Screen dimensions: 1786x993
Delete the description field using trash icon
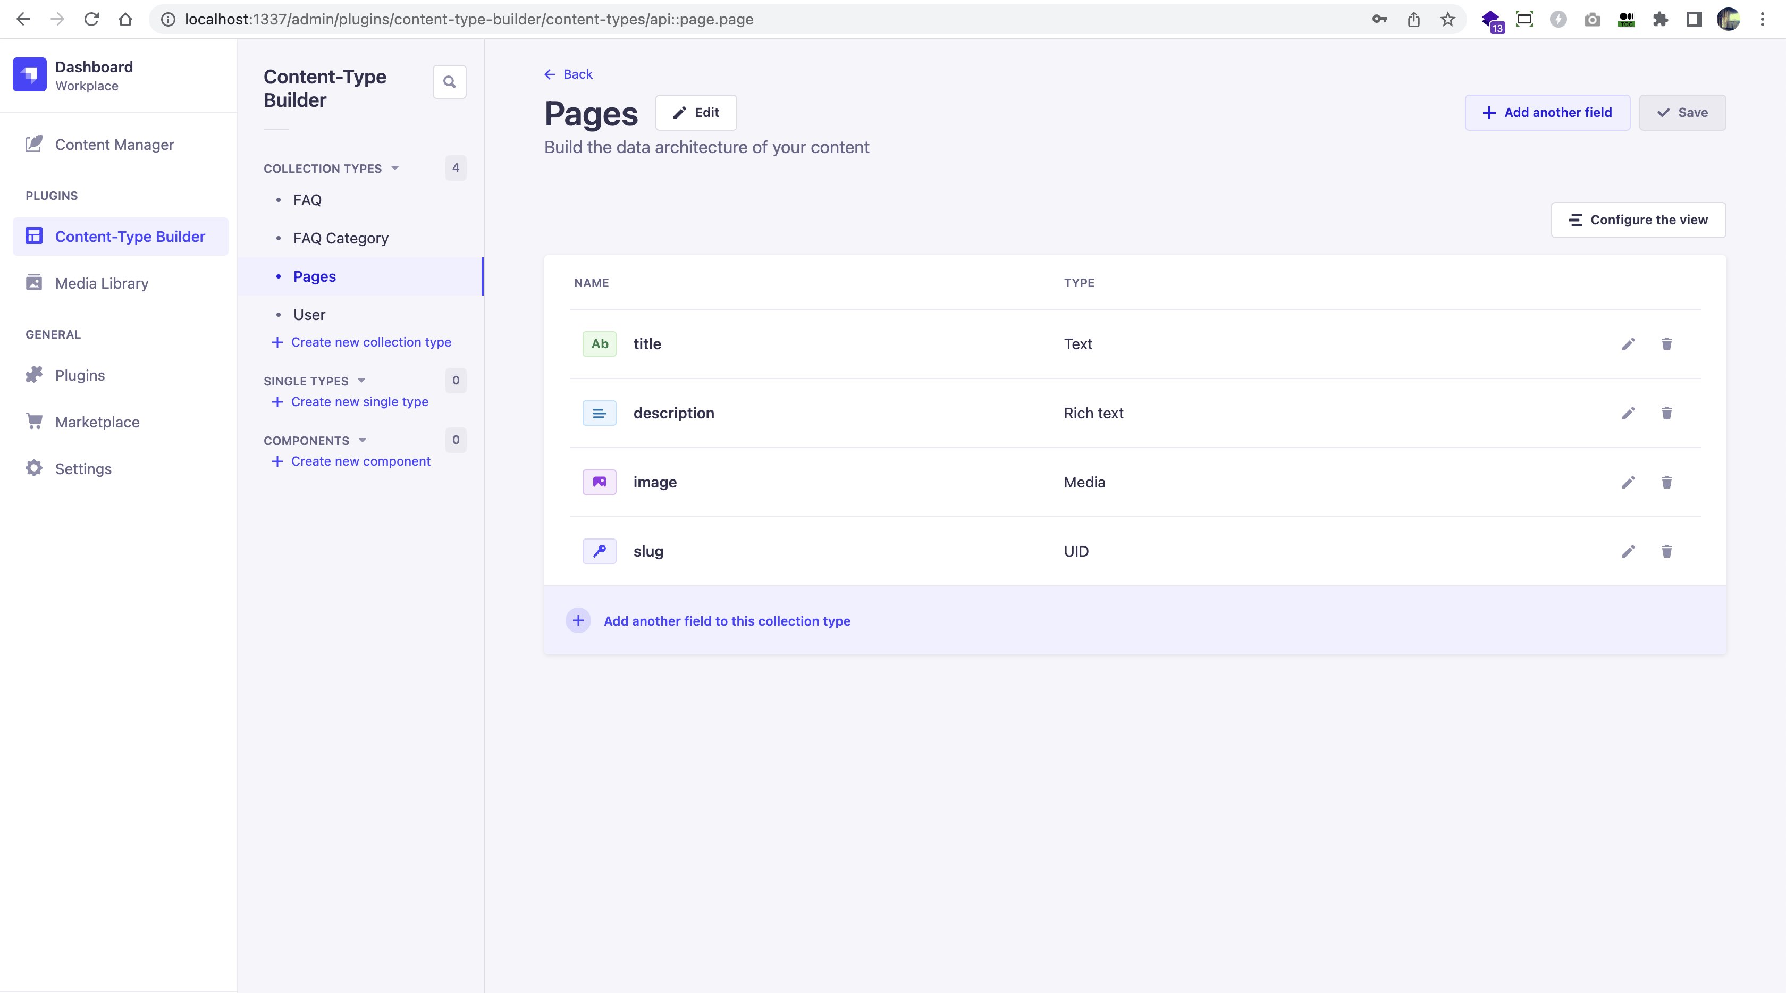(1667, 413)
